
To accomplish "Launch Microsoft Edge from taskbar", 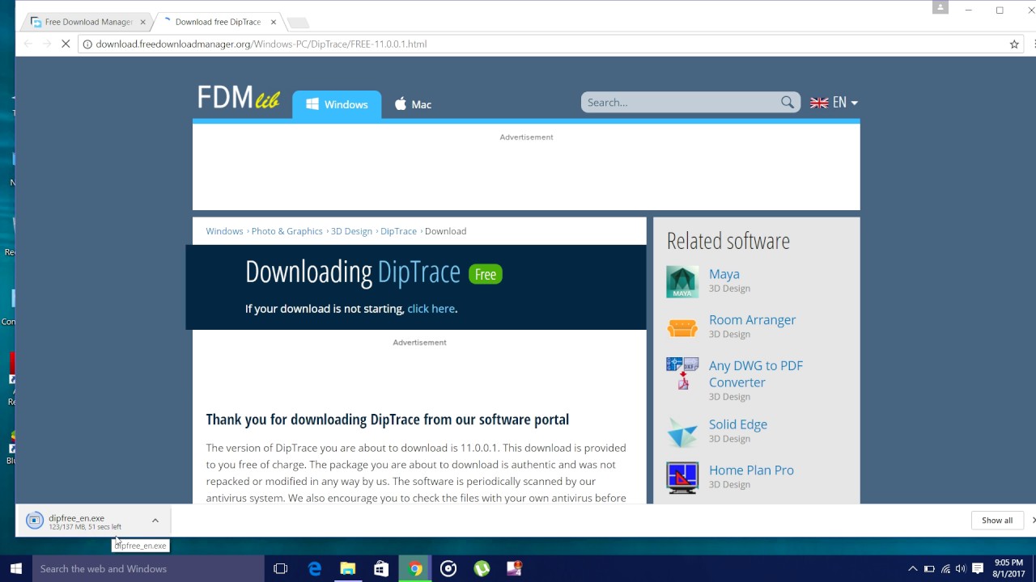I will pos(315,569).
